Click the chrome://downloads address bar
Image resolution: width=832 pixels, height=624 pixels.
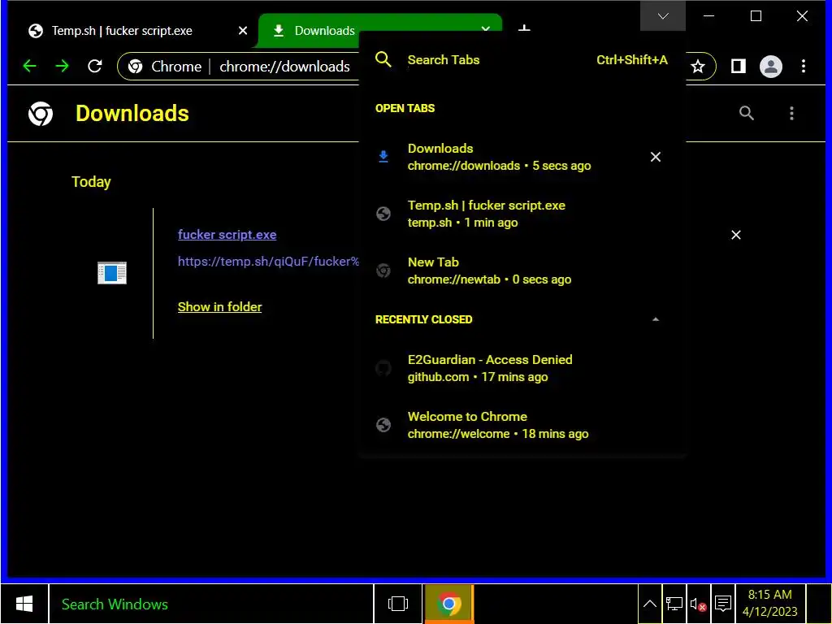tap(285, 67)
